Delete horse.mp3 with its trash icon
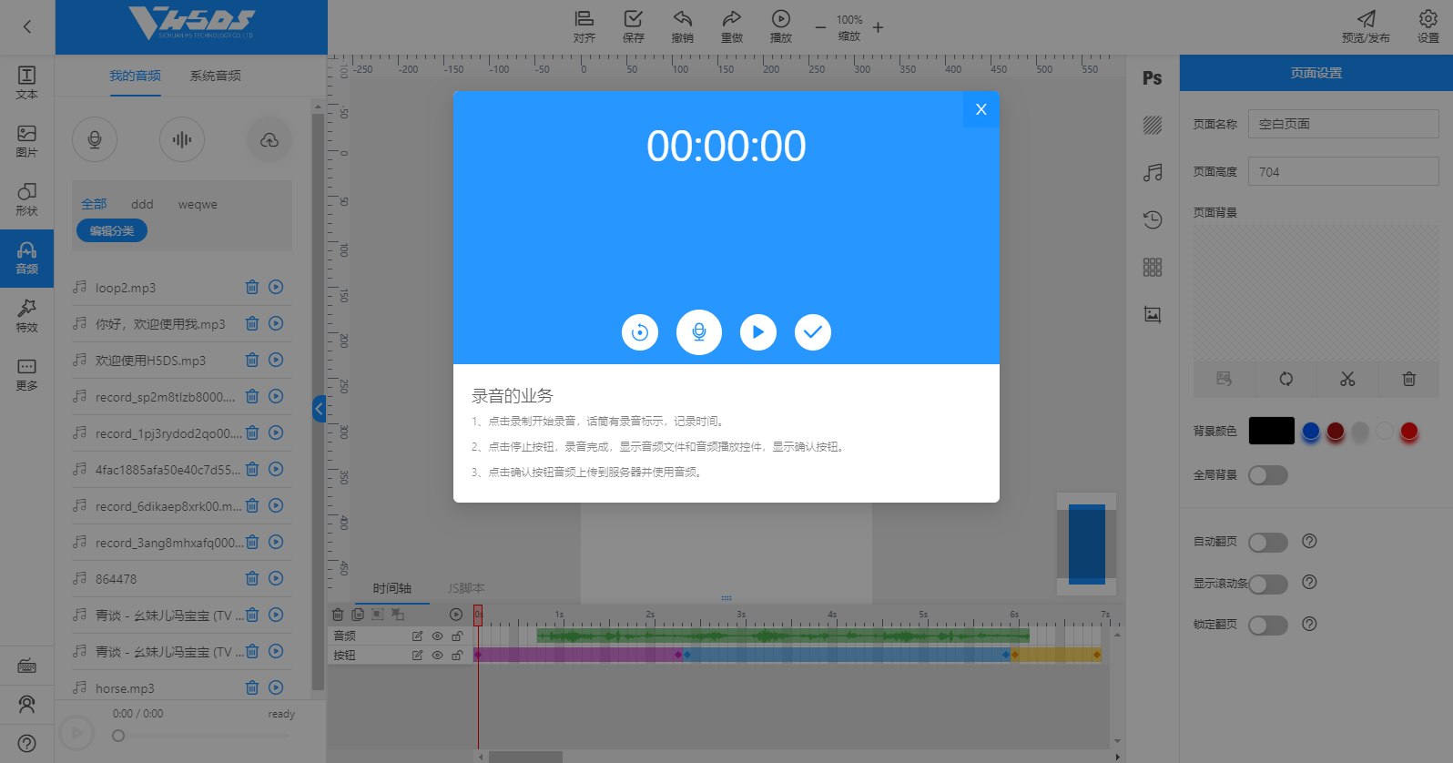Image resolution: width=1453 pixels, height=763 pixels. pyautogui.click(x=252, y=687)
